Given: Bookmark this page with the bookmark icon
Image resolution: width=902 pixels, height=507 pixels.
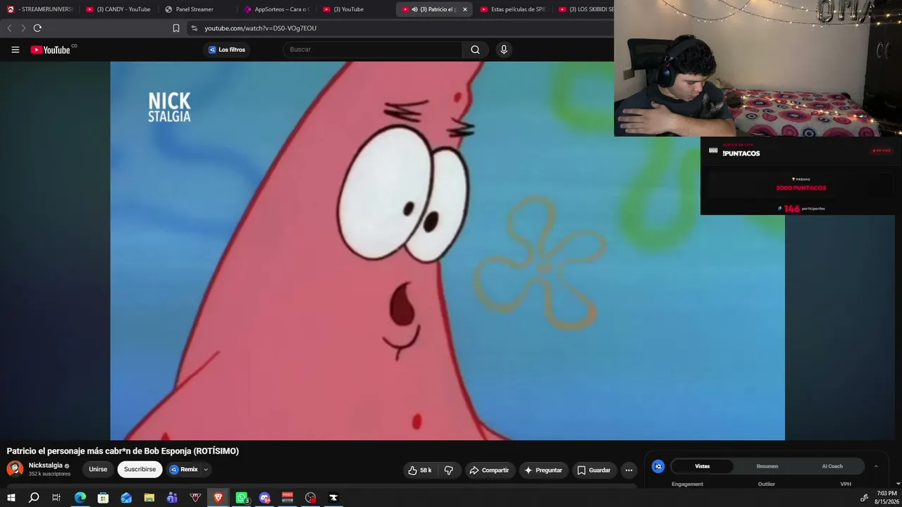Looking at the screenshot, I should click(x=176, y=28).
